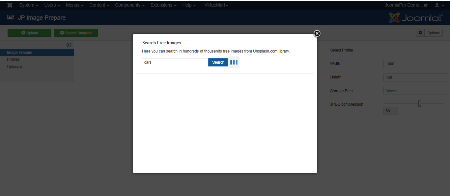Click the Joomla logo icon in top-left
Screen dimensions: 450x196
(x=10, y=5)
